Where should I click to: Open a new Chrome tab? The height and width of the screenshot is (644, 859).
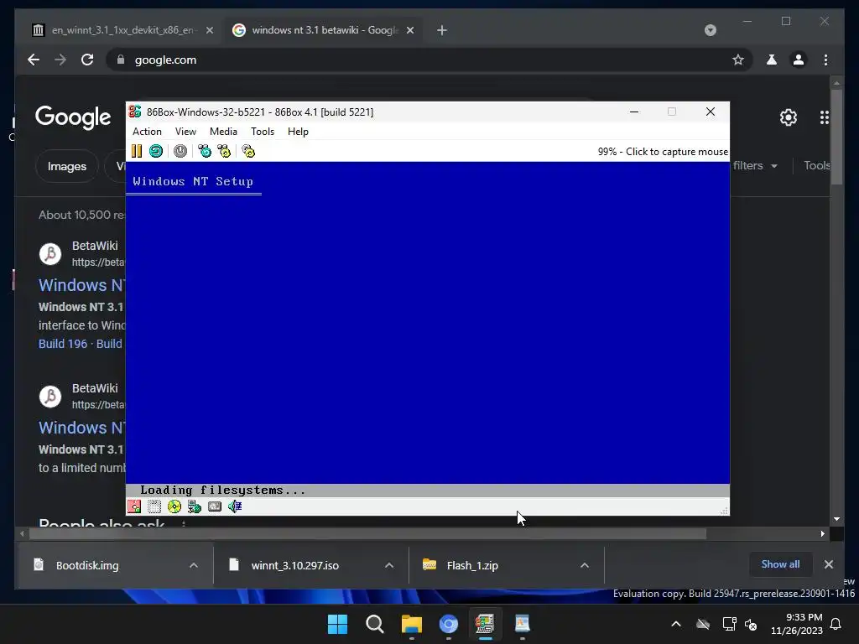(x=442, y=30)
